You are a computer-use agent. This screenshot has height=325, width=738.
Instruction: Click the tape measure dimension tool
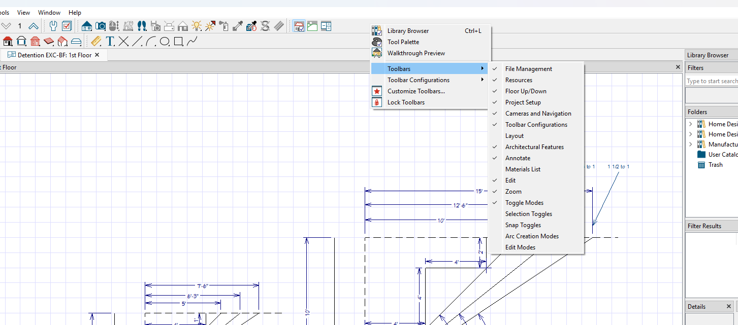click(x=96, y=42)
